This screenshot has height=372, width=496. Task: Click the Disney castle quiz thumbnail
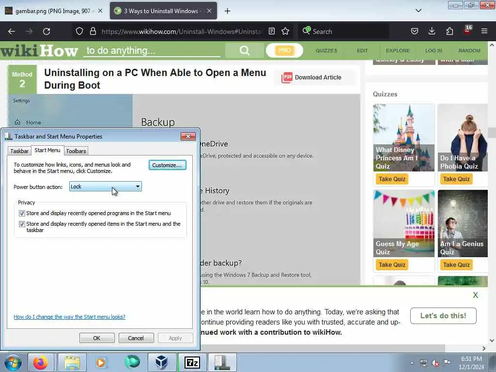[404, 138]
